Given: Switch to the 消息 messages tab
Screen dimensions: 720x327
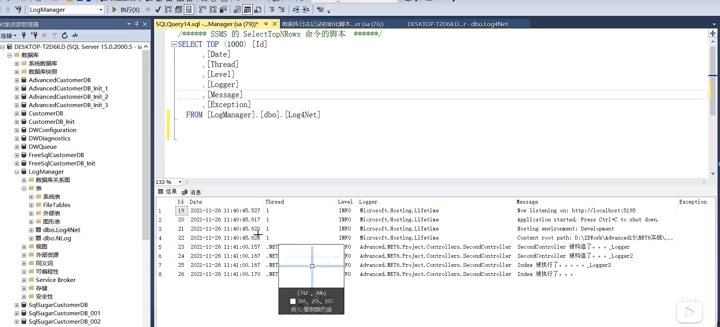Looking at the screenshot, I should tap(191, 192).
